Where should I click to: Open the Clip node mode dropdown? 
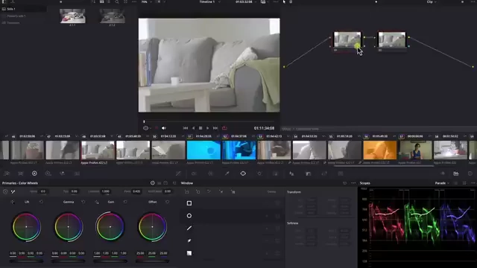tap(432, 1)
